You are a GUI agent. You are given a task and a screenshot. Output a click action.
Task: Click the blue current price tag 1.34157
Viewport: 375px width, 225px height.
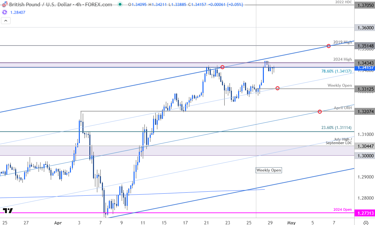[365, 68]
